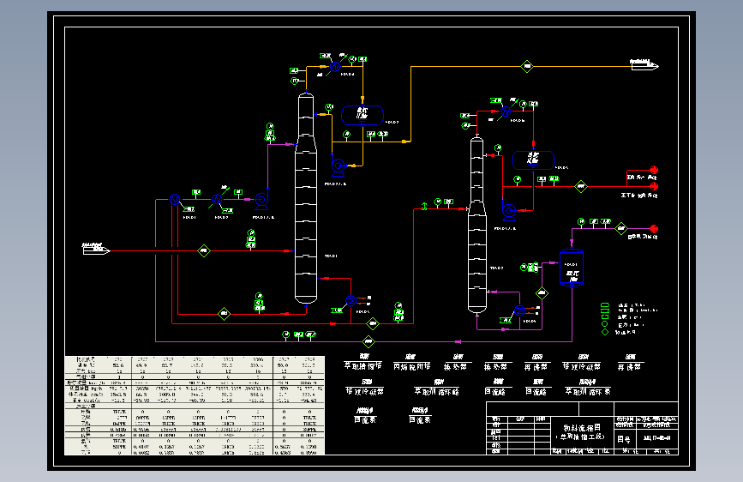Viewport: 743px width, 482px height.
Task: Select the diamond marker before the magenta line's red terminal
Action: click(621, 229)
